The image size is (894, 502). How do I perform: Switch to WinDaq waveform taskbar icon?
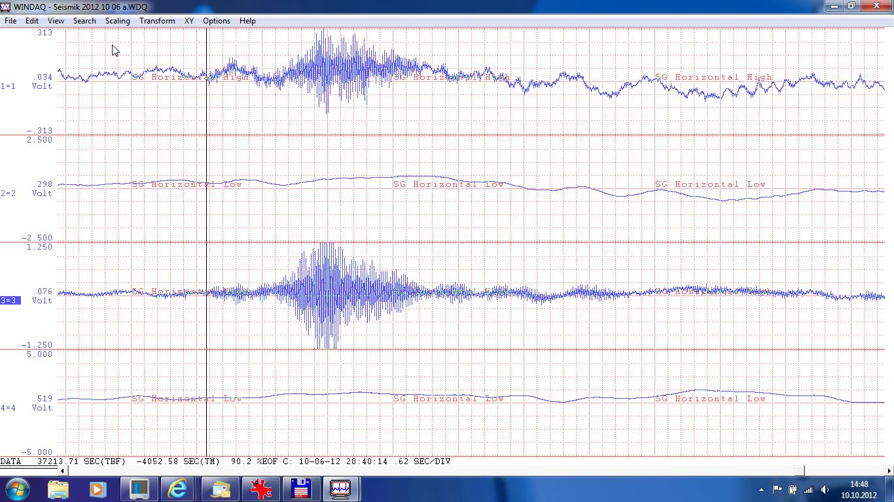click(x=340, y=489)
